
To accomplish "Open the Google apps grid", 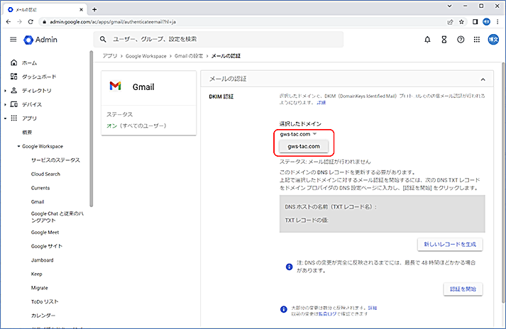I will point(477,39).
